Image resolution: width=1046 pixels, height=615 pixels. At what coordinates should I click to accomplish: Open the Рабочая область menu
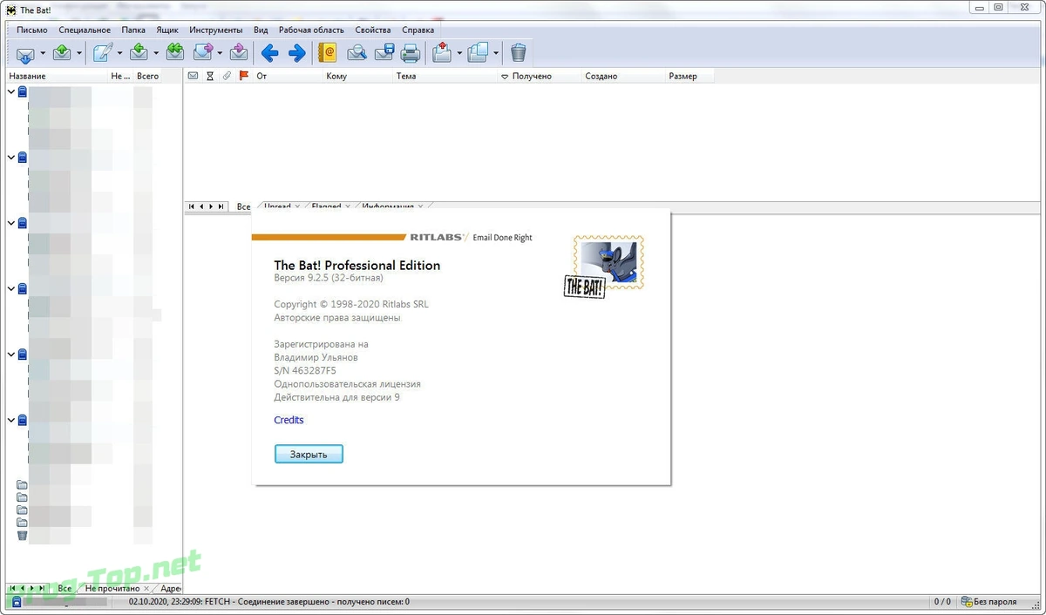[311, 30]
